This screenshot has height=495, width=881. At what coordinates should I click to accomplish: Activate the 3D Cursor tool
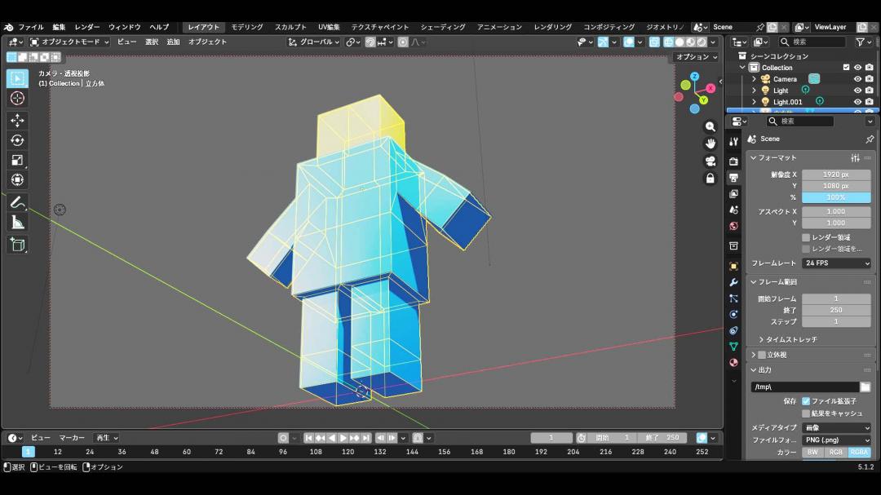pyautogui.click(x=17, y=99)
